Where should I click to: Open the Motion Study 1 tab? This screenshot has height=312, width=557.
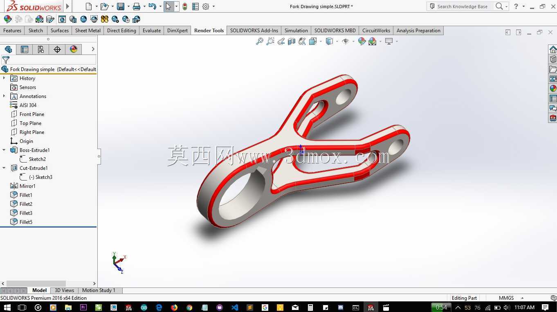99,290
